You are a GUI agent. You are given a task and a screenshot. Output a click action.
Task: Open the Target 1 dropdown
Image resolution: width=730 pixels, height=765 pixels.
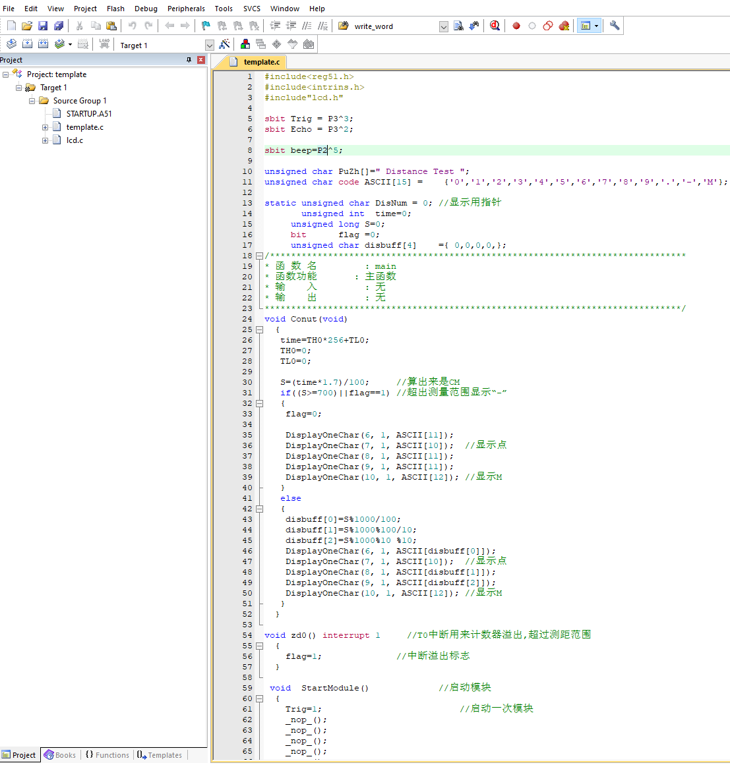point(210,45)
